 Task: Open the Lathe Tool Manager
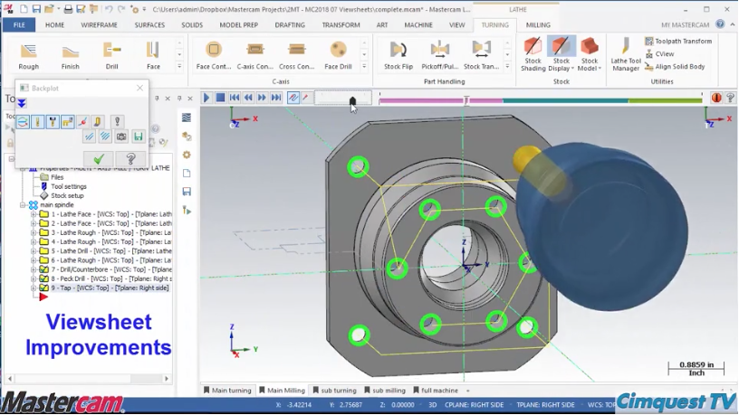[626, 54]
